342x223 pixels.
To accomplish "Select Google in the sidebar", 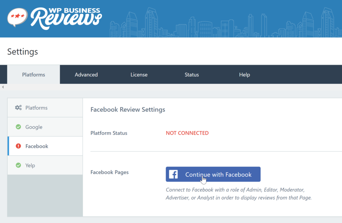I will point(45,127).
